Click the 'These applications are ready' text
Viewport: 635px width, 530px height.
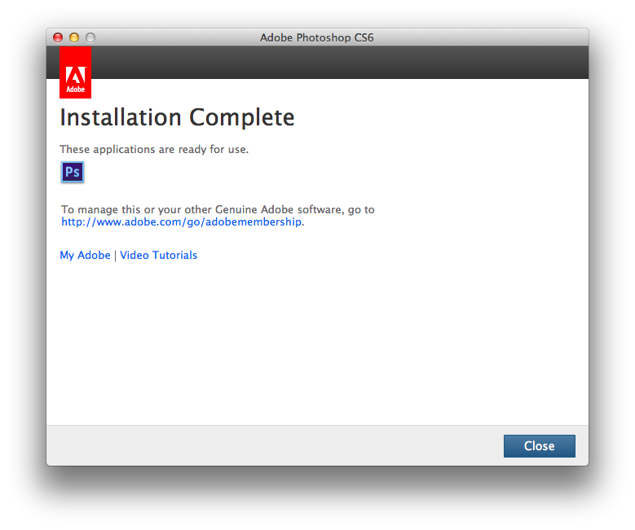pyautogui.click(x=154, y=149)
